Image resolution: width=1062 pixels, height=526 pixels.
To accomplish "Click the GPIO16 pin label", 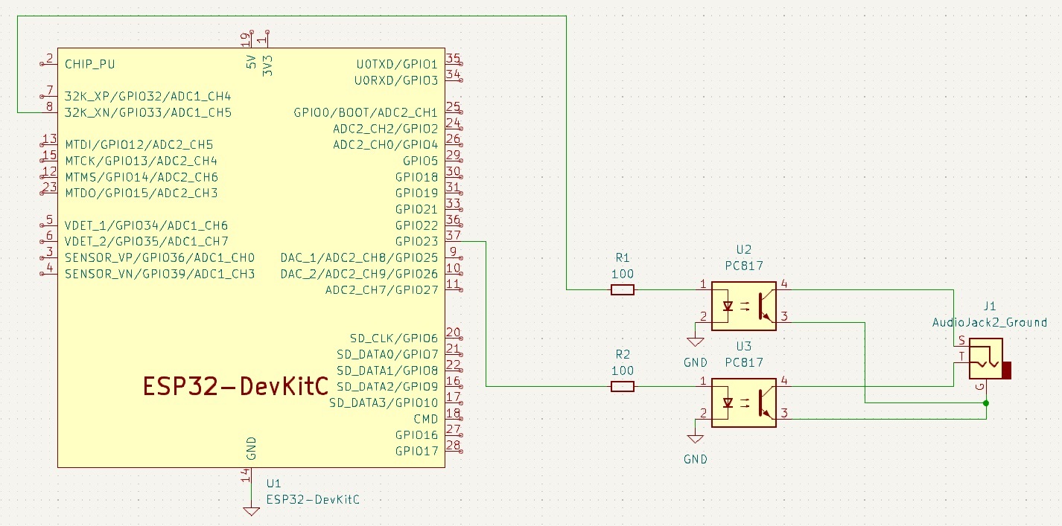I will click(417, 435).
